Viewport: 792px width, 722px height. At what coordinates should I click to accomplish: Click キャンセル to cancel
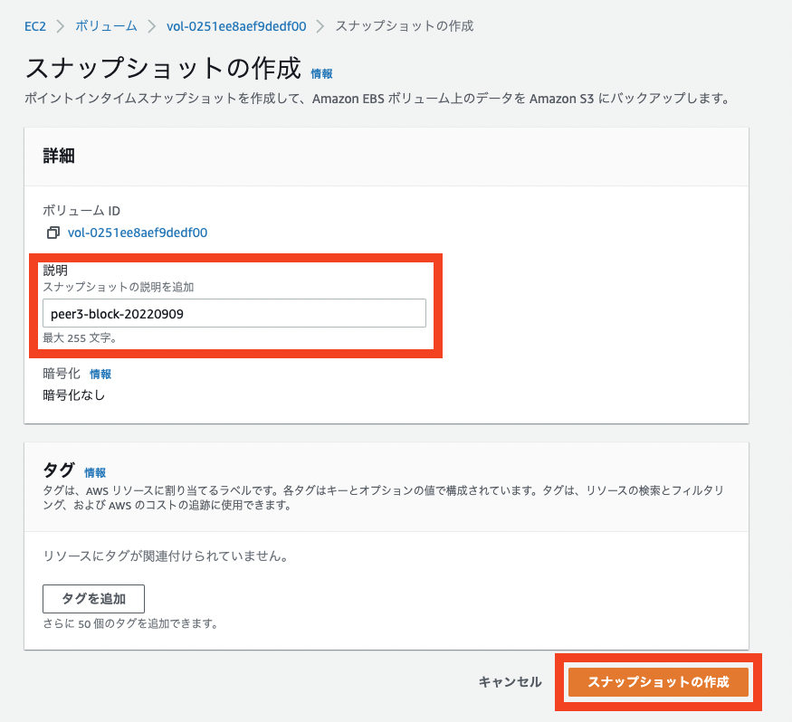[x=510, y=682]
